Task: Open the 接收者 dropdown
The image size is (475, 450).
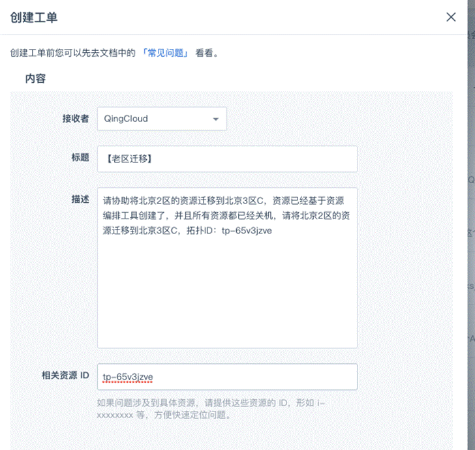Action: (161, 119)
